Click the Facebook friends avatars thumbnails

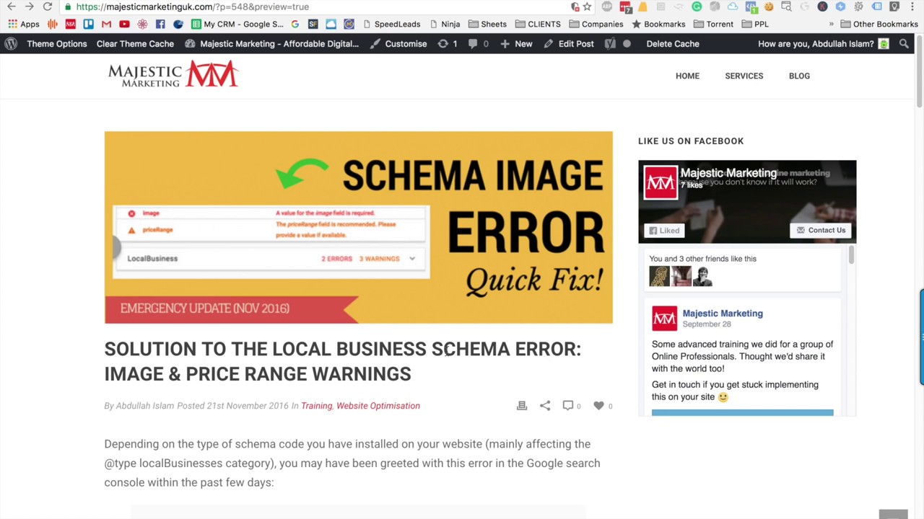click(681, 276)
